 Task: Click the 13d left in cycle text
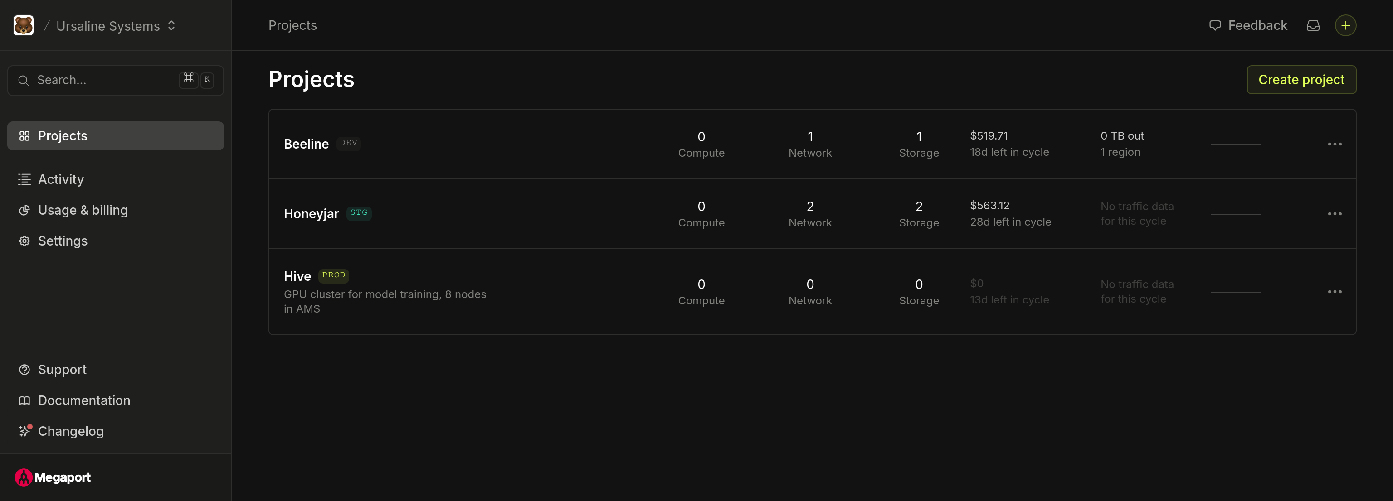click(1009, 300)
